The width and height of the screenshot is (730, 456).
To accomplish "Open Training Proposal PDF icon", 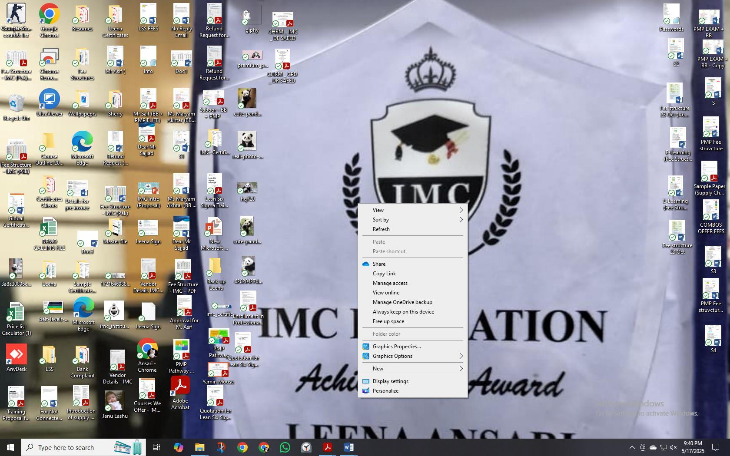I will 16,404.
